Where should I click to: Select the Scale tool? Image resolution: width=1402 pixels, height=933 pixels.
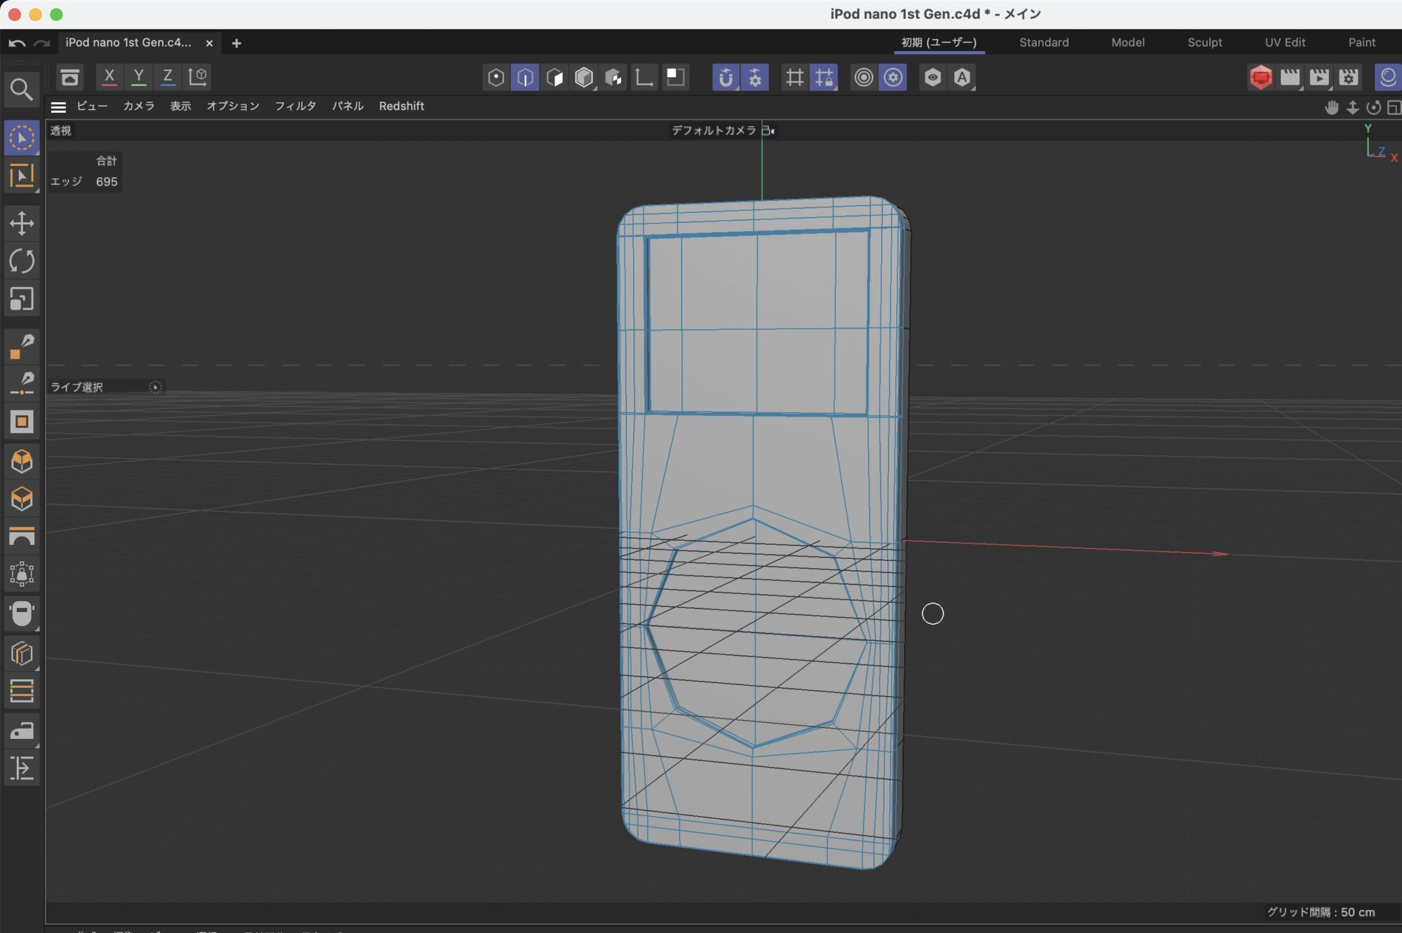tap(22, 299)
